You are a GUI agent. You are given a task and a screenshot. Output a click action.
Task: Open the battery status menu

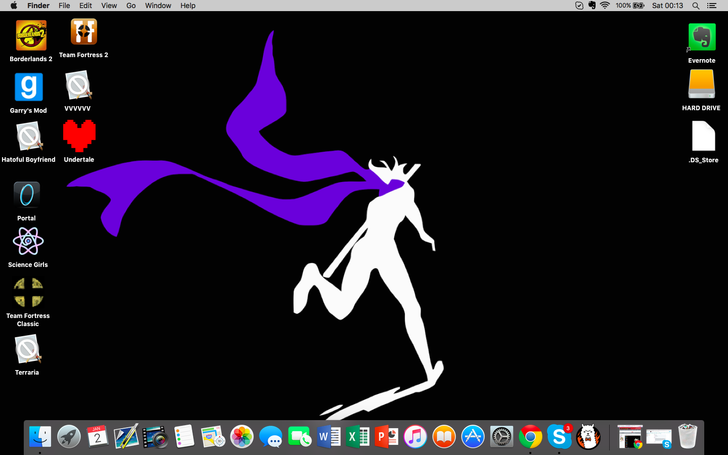[x=630, y=6]
